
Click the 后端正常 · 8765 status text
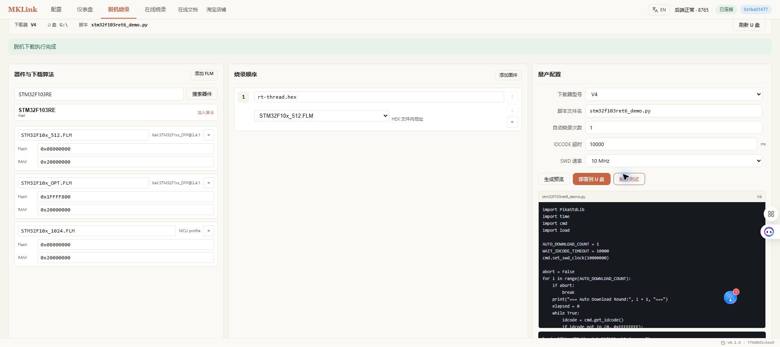(x=691, y=10)
